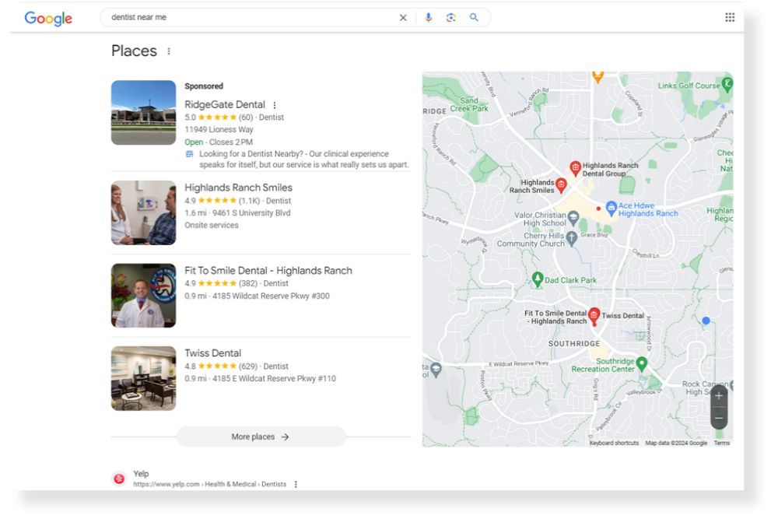Zoom out the map with the minus button

718,419
